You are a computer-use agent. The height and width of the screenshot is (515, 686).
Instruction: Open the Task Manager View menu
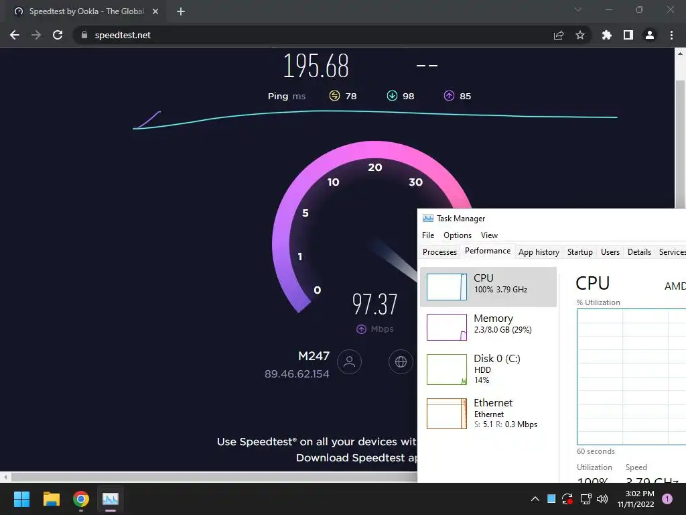click(489, 235)
